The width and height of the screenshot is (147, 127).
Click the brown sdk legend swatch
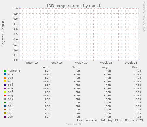coord(5,110)
